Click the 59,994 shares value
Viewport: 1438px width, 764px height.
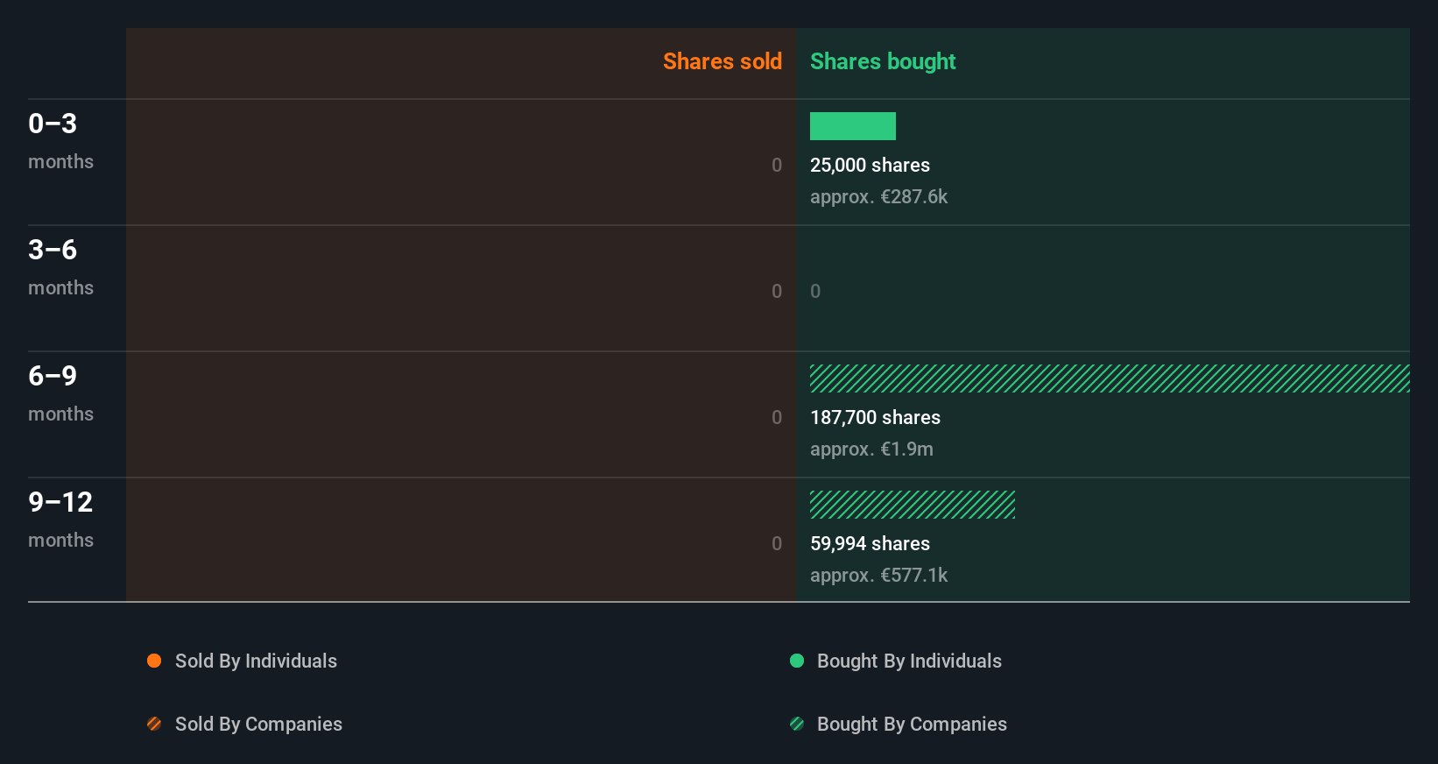(x=870, y=543)
